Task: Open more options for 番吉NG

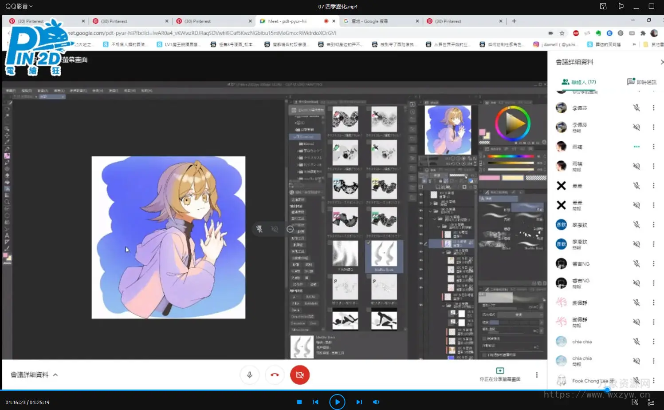Action: point(653,264)
